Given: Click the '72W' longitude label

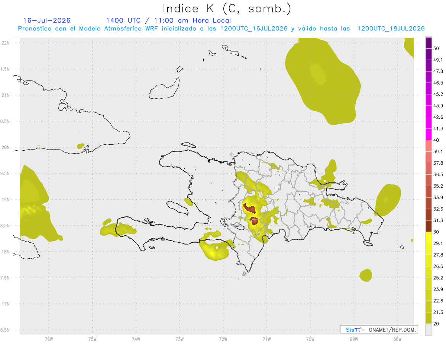Looking at the screenshot, I should coord(223,339).
